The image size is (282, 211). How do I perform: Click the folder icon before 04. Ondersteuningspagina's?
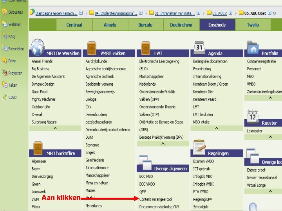click(x=92, y=13)
